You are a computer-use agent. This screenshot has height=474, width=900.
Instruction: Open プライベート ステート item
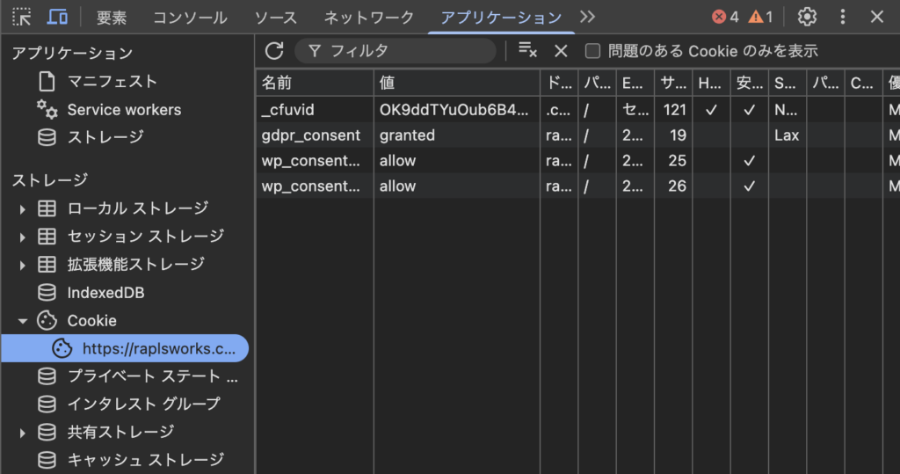click(152, 376)
